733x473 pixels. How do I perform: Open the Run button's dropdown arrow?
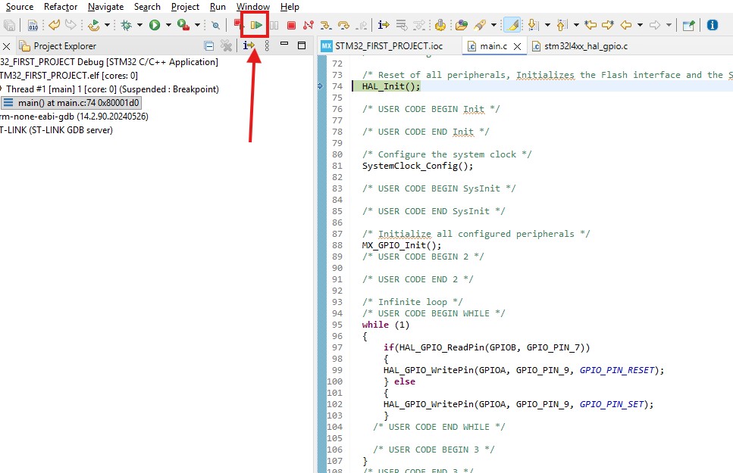pyautogui.click(x=168, y=23)
